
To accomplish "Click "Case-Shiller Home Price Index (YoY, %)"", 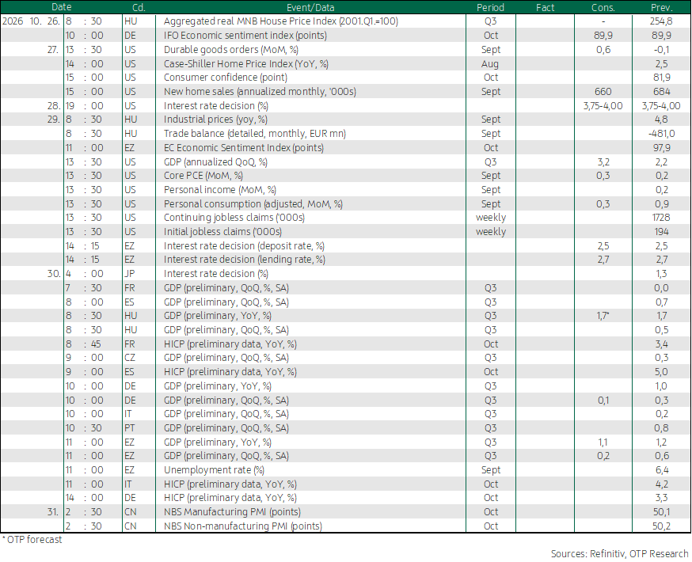I will tap(245, 63).
